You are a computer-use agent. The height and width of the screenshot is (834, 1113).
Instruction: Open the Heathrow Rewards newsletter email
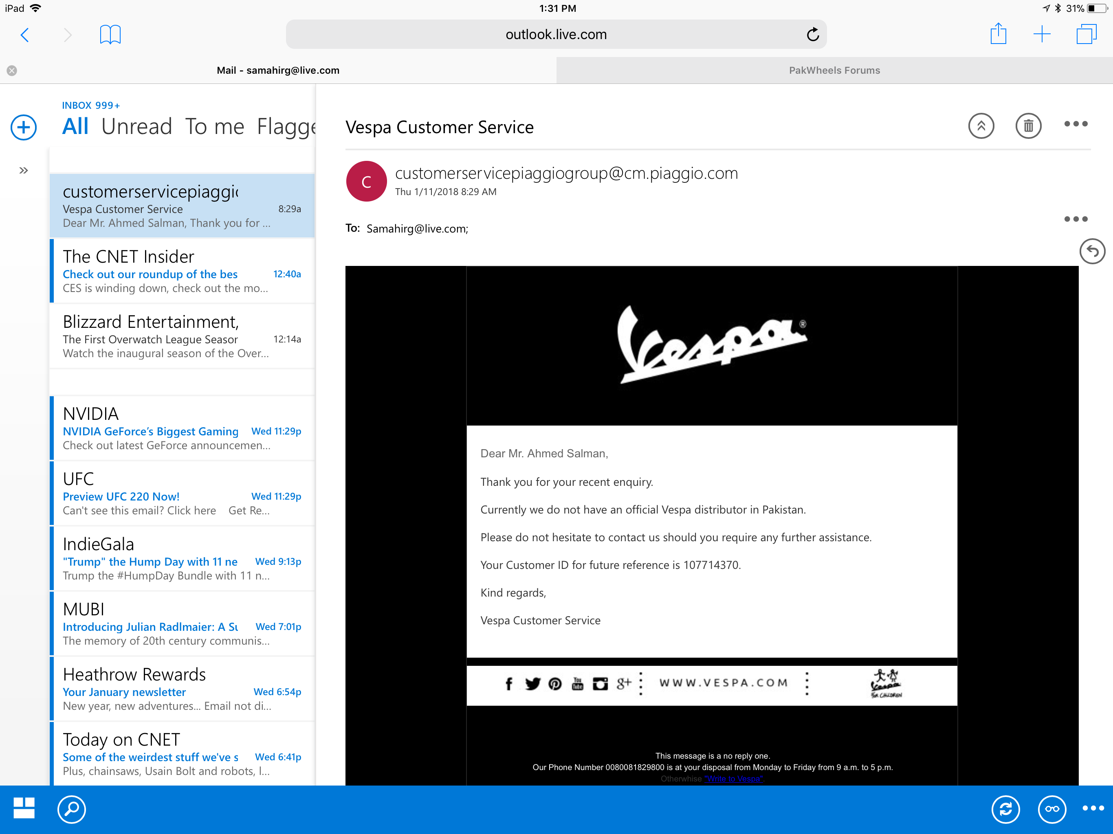click(x=182, y=689)
